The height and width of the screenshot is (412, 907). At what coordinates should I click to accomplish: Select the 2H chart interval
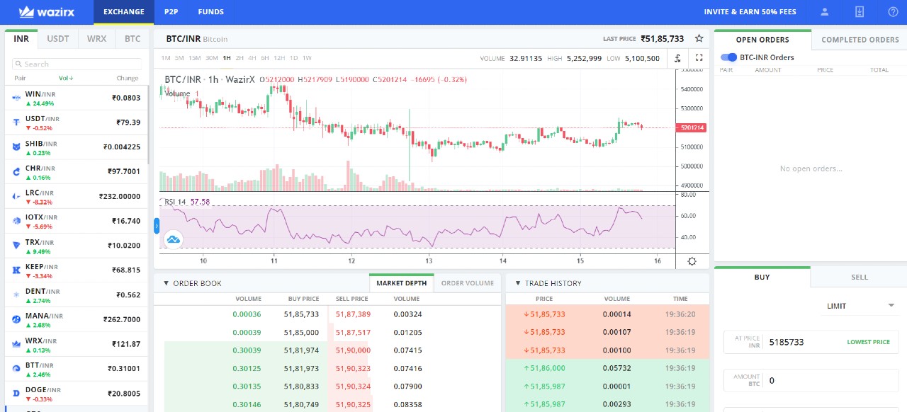point(240,58)
